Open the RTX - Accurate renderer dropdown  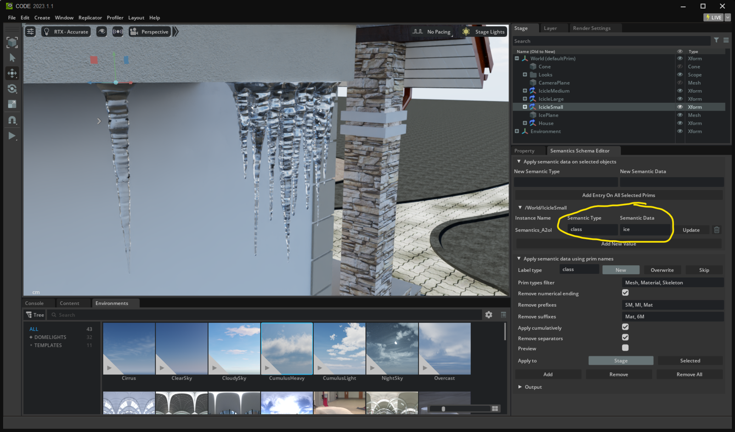pos(66,32)
